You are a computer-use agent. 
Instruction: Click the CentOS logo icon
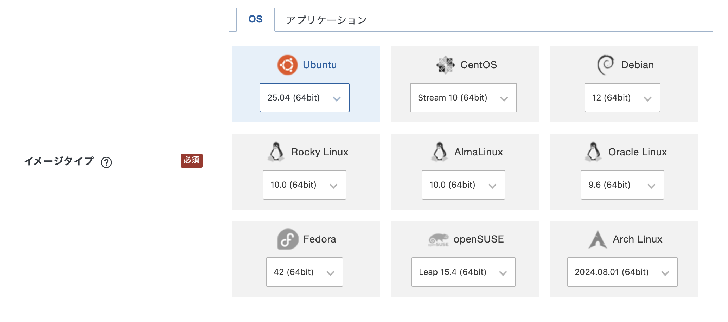[445, 65]
